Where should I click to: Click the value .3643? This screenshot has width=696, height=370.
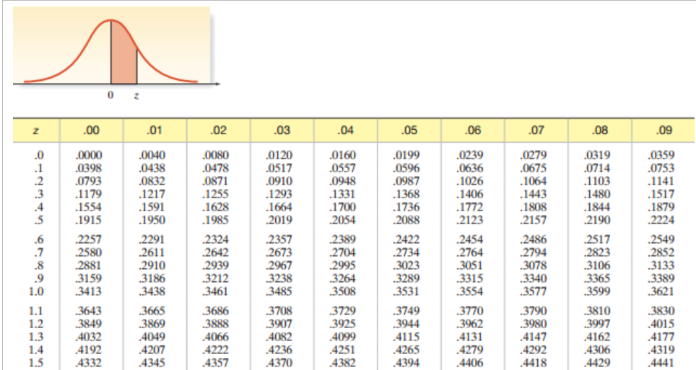89,311
